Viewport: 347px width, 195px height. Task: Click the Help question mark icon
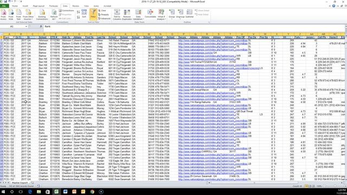[x=333, y=6]
